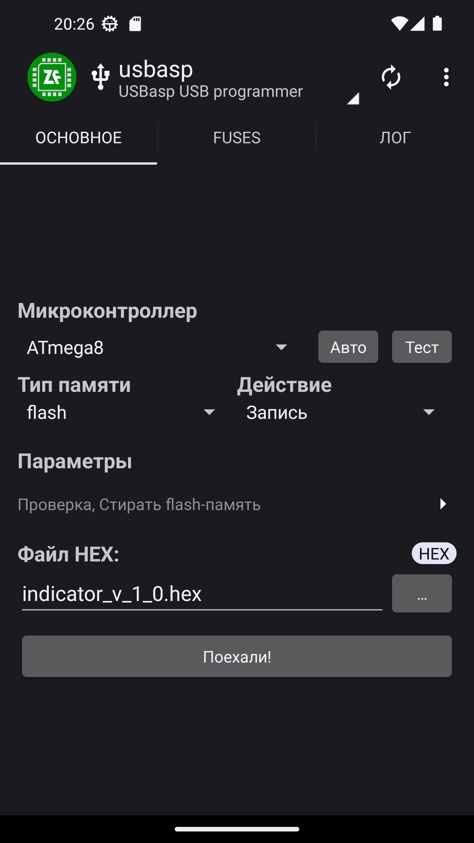The width and height of the screenshot is (474, 843).
Task: Toggle the HEX file format chip
Action: click(x=434, y=554)
